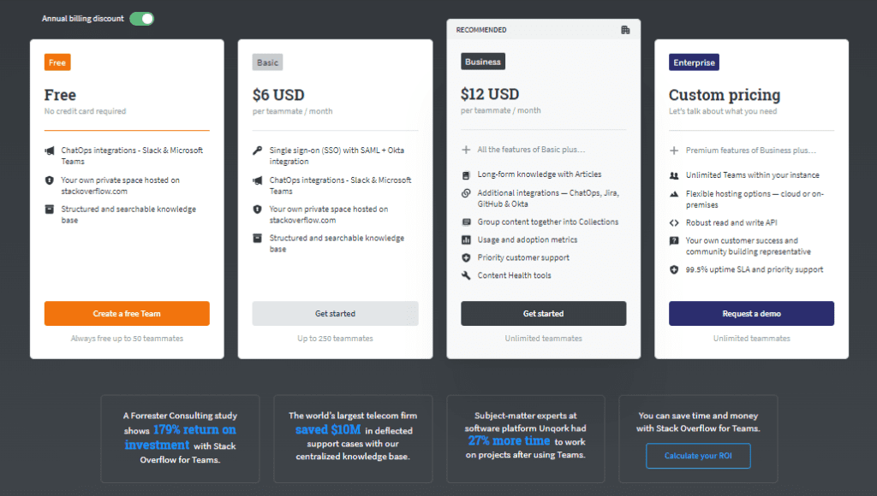Viewport: 877px width, 496px height.
Task: Click megaphone icon in the Free plan
Action: coord(49,151)
